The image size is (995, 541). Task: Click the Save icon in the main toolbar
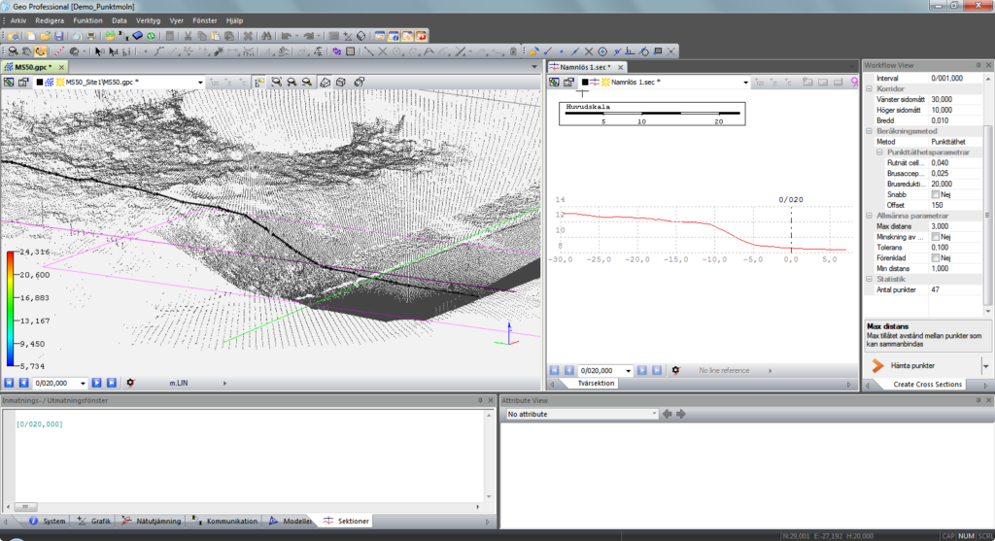pos(59,36)
